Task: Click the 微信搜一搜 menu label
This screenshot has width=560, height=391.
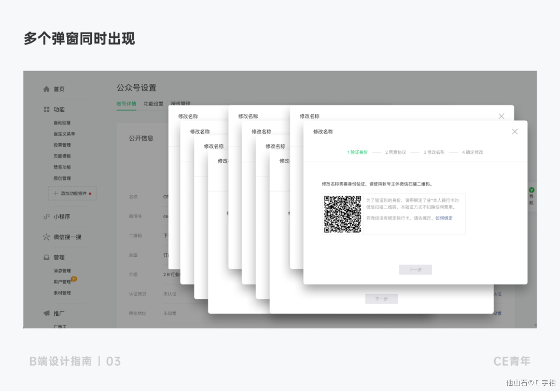Action: click(67, 237)
